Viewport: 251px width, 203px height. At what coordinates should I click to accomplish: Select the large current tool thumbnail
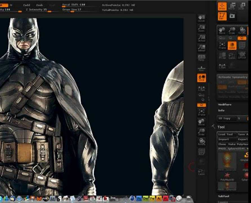coord(227,161)
